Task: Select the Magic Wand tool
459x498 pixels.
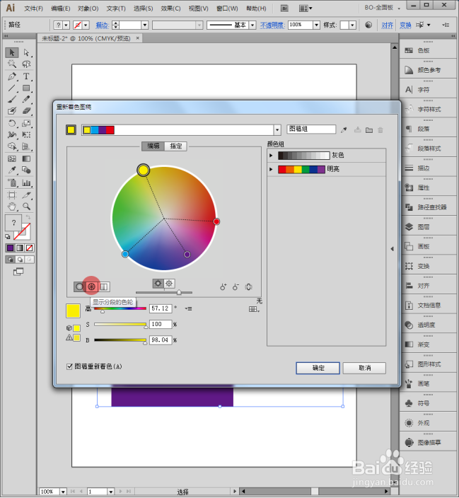Action: [x=12, y=64]
